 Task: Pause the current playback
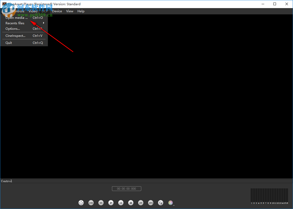click(x=121, y=203)
